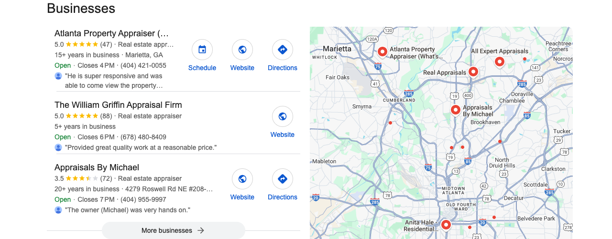Open "The owner (Michael) was very hands on" review
612x239 pixels.
(128, 210)
